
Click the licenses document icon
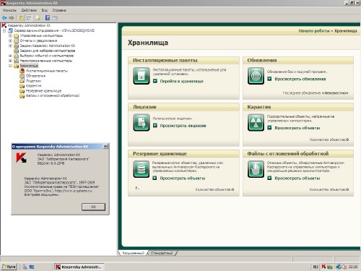142,123
